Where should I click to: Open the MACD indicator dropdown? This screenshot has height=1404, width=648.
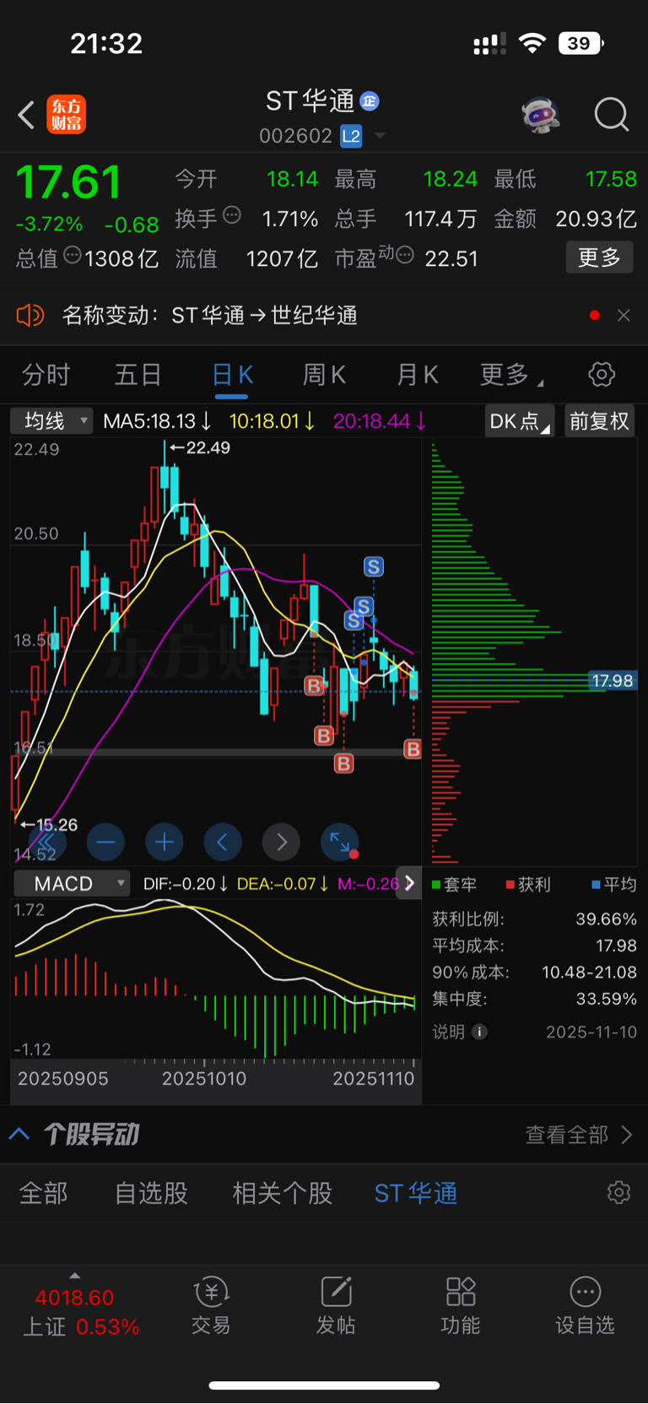coord(72,883)
